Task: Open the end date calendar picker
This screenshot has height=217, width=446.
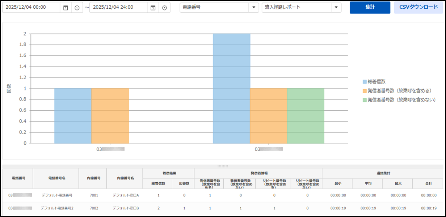Action: (153, 8)
